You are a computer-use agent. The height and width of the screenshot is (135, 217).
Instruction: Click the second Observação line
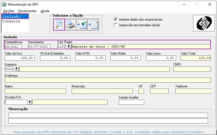pos(108,121)
